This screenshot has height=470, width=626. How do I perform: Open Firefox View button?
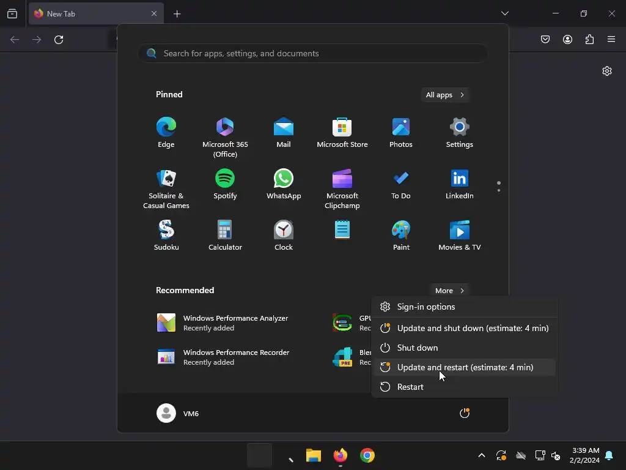point(12,13)
